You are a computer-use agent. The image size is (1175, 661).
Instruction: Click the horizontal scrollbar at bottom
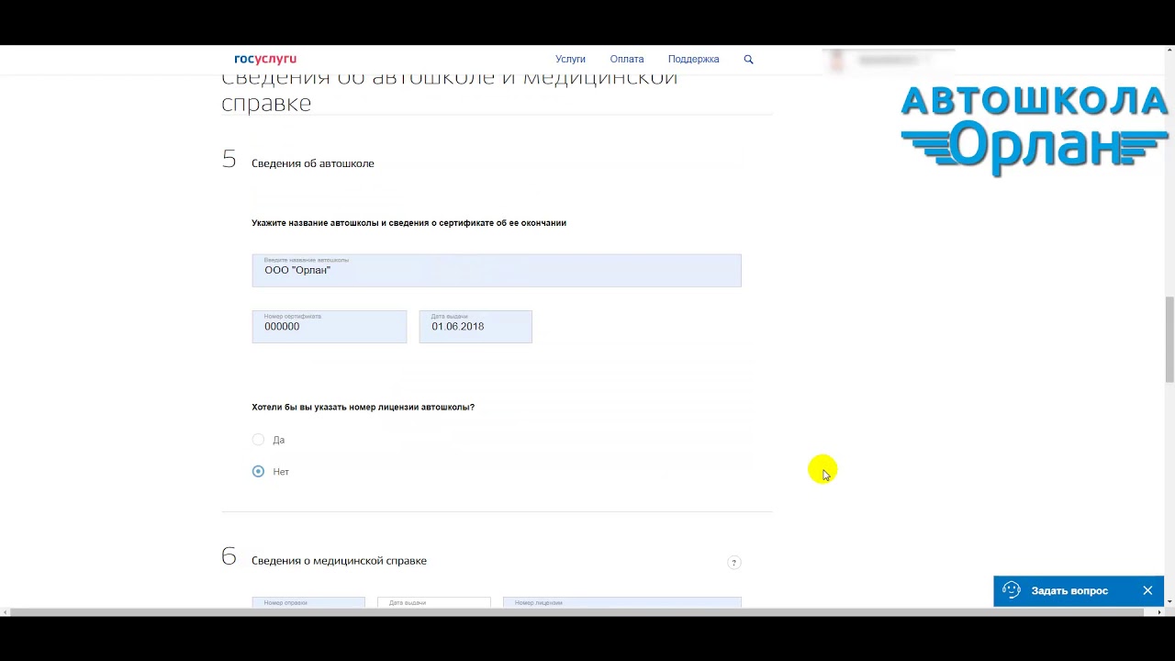coord(578,611)
